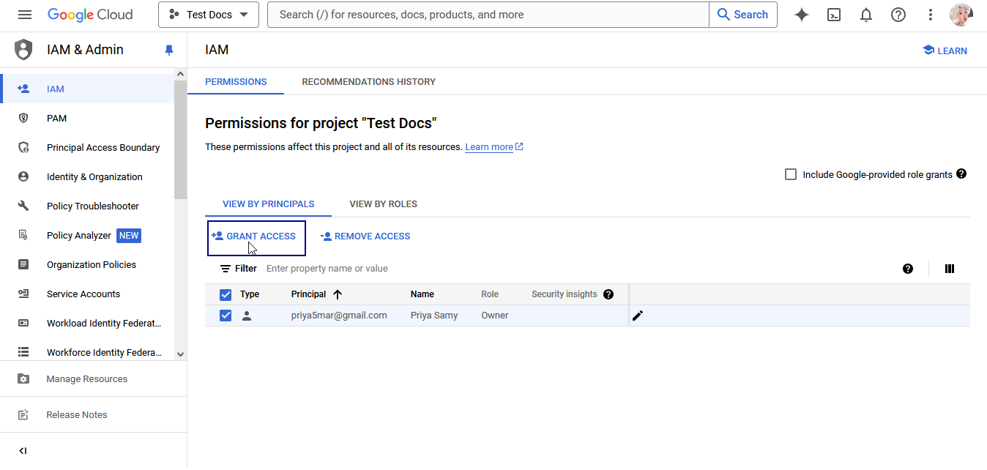Uncheck the priya5mar@gmail.com row checkbox
Image resolution: width=987 pixels, height=470 pixels.
[x=226, y=316]
